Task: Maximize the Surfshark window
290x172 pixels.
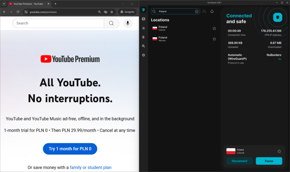Action: [x=282, y=3]
